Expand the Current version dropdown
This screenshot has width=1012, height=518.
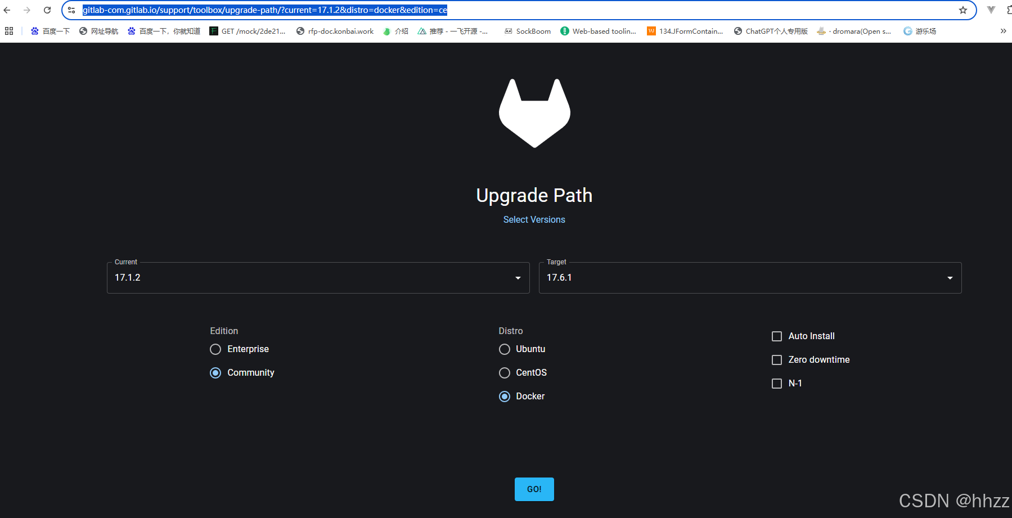(318, 278)
